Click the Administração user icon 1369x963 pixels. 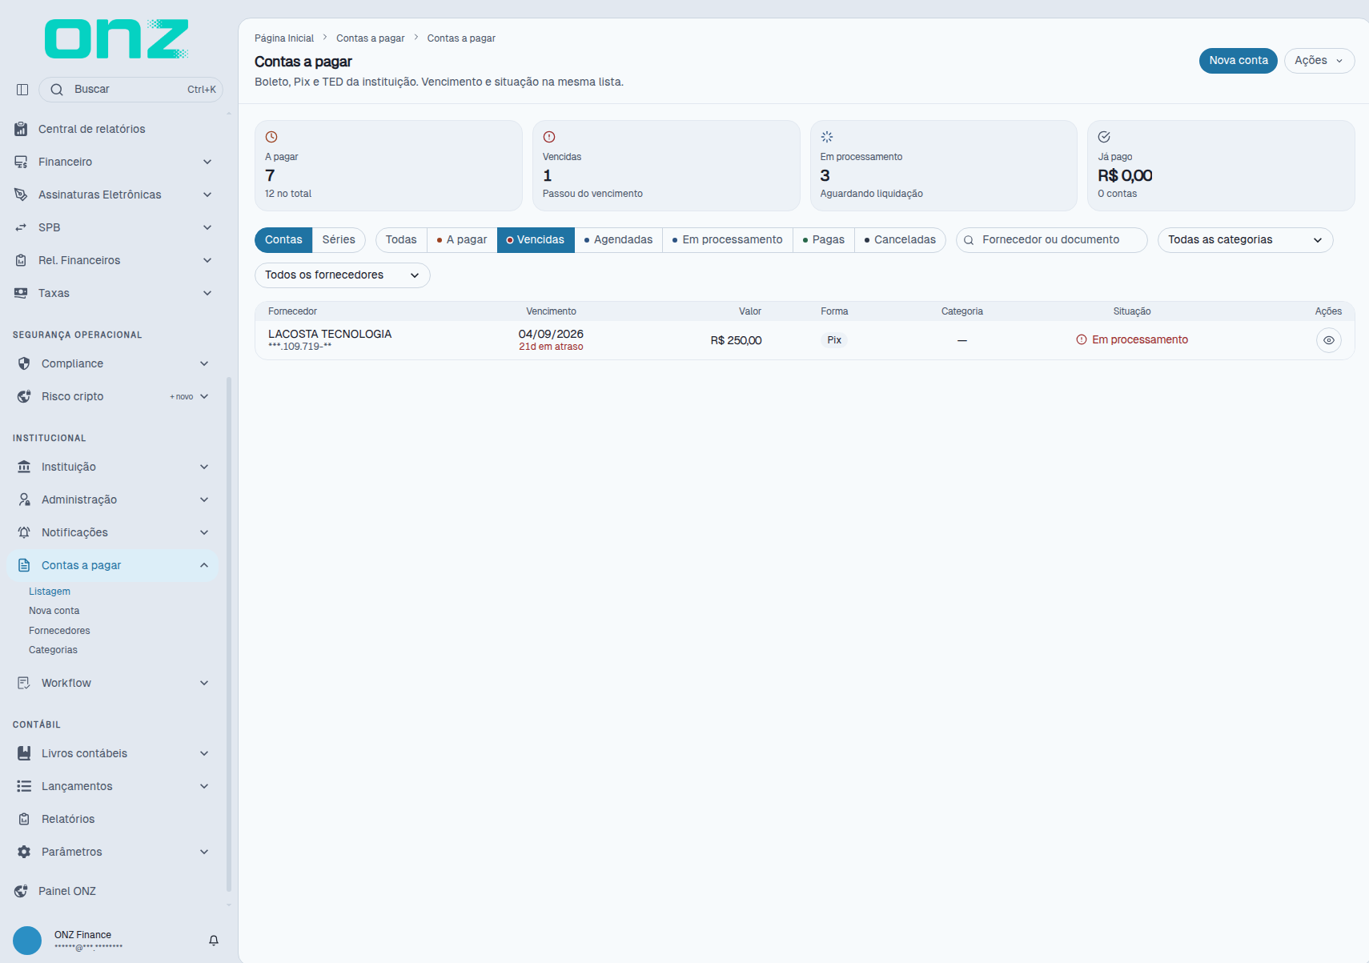pos(24,500)
